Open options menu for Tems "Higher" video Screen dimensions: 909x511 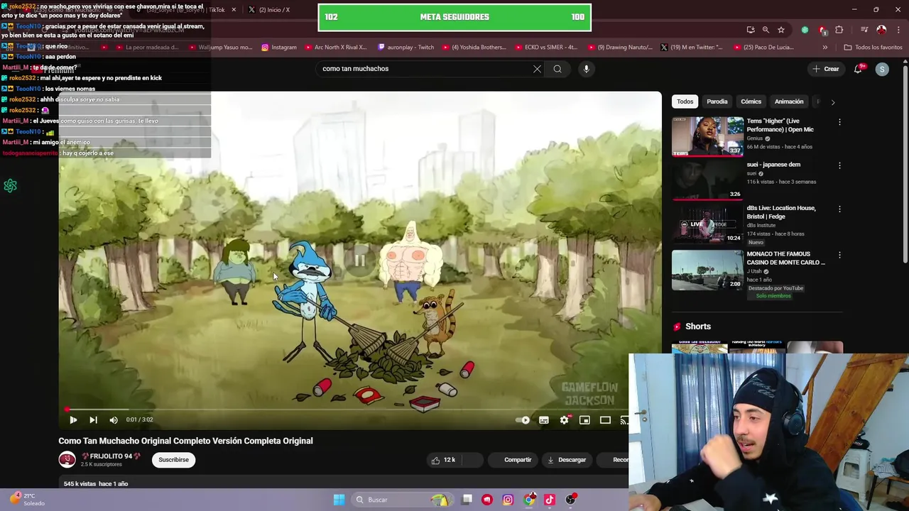[x=839, y=122]
